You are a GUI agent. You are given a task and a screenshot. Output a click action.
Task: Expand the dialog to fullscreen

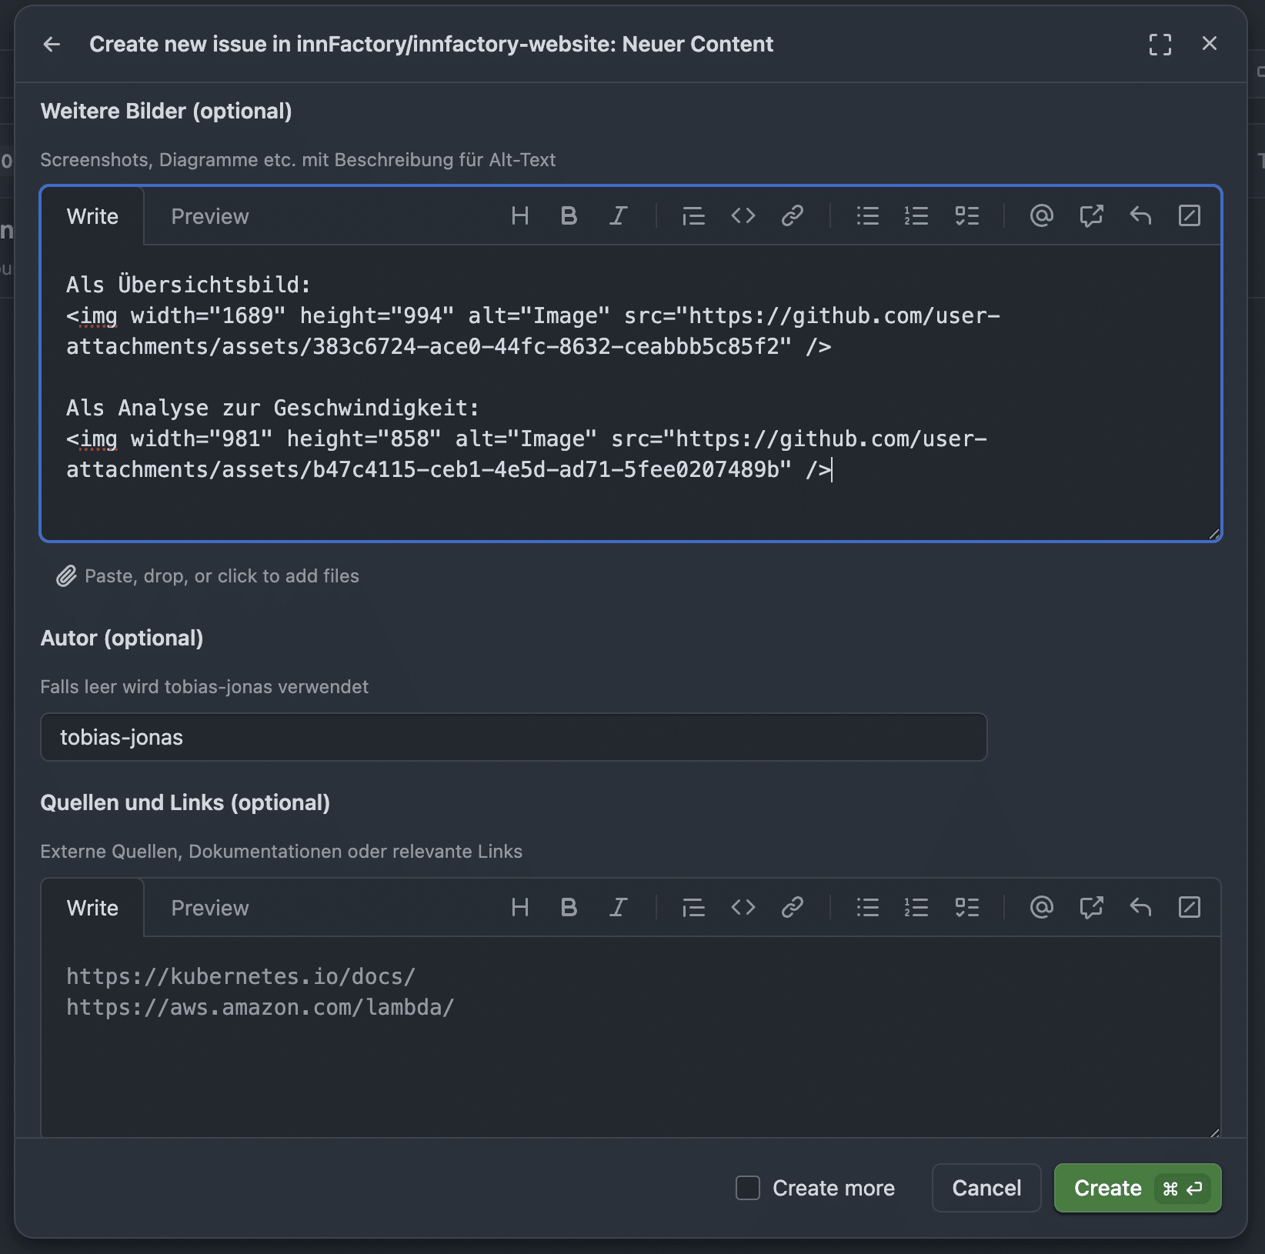1160,45
